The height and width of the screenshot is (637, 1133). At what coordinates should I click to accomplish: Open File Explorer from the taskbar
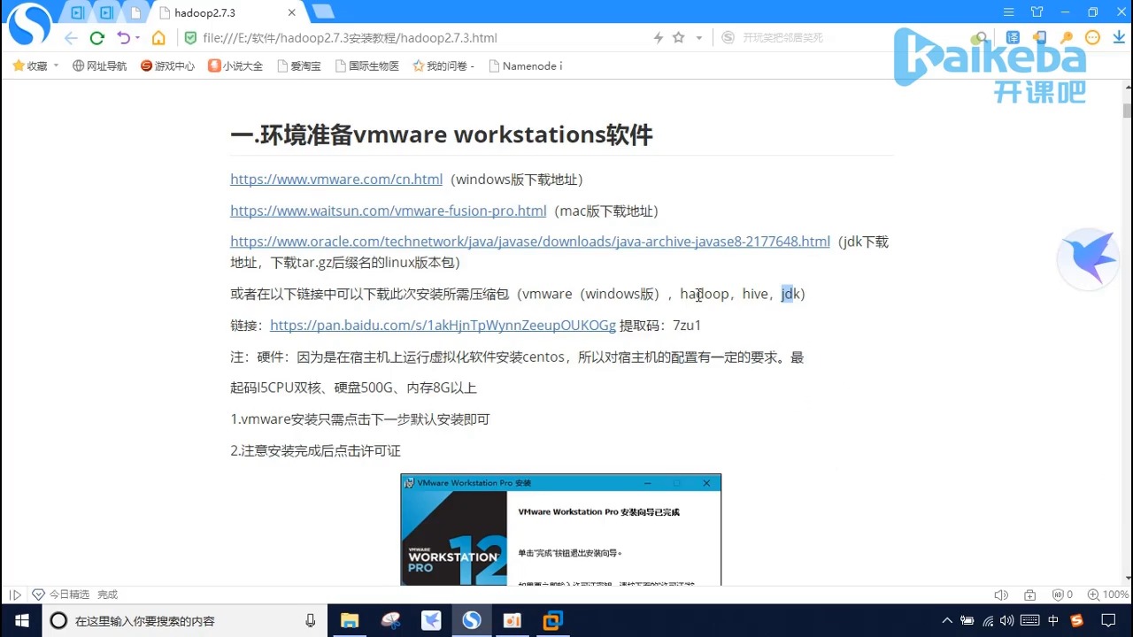[x=350, y=620]
